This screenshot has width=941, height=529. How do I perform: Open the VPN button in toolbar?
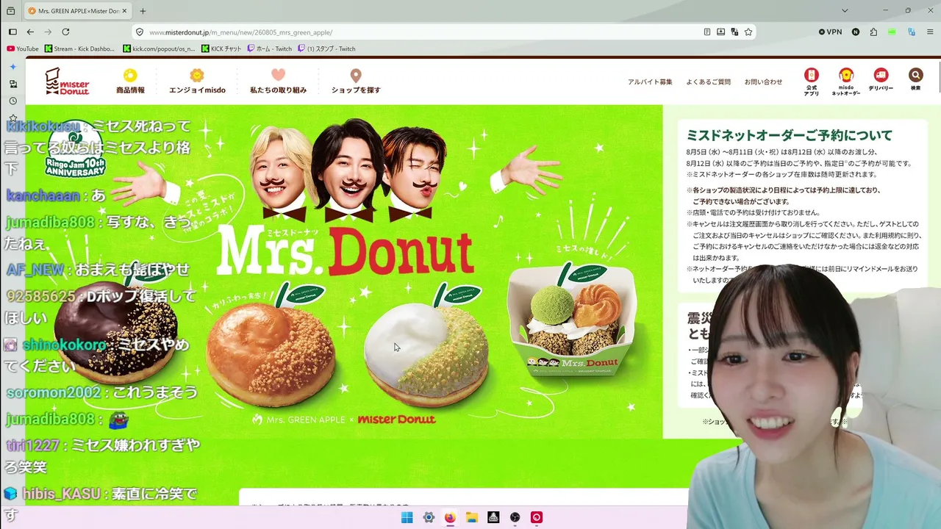[x=831, y=32]
